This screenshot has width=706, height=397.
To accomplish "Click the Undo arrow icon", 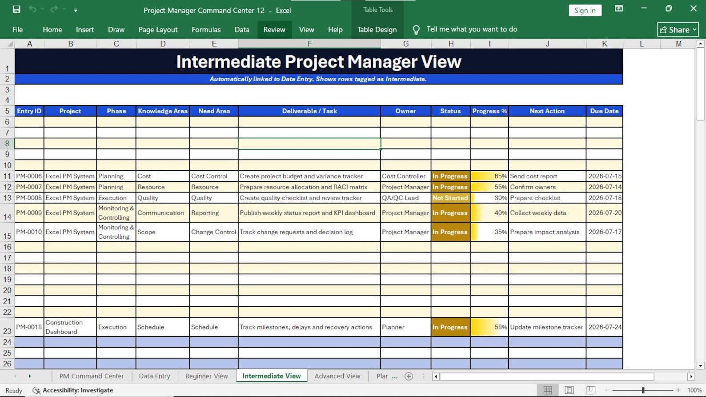I will 32,9.
